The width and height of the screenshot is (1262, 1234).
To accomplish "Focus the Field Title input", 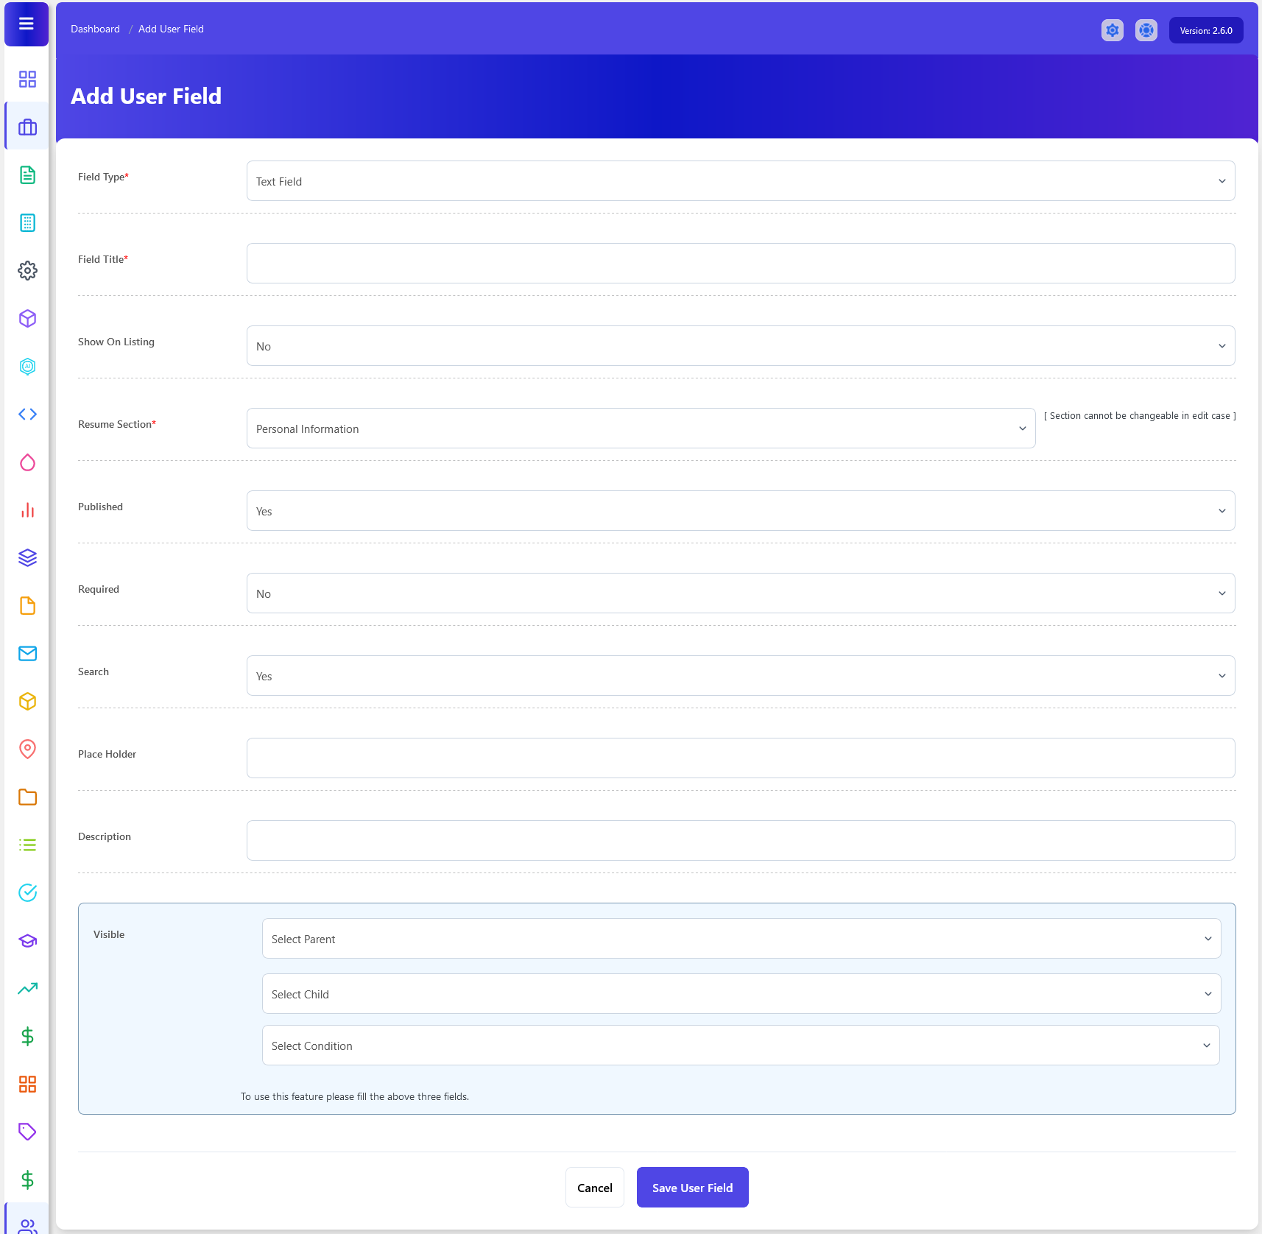I will tap(740, 264).
